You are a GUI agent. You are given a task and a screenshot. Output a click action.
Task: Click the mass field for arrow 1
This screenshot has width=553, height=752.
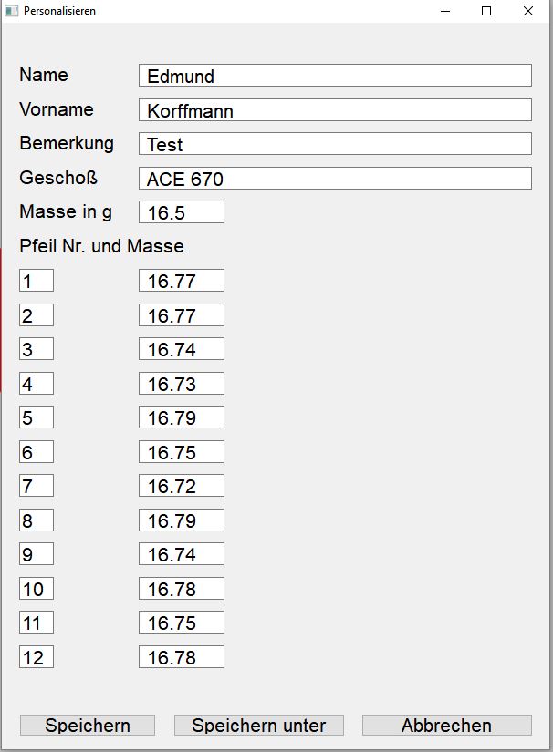coord(181,281)
